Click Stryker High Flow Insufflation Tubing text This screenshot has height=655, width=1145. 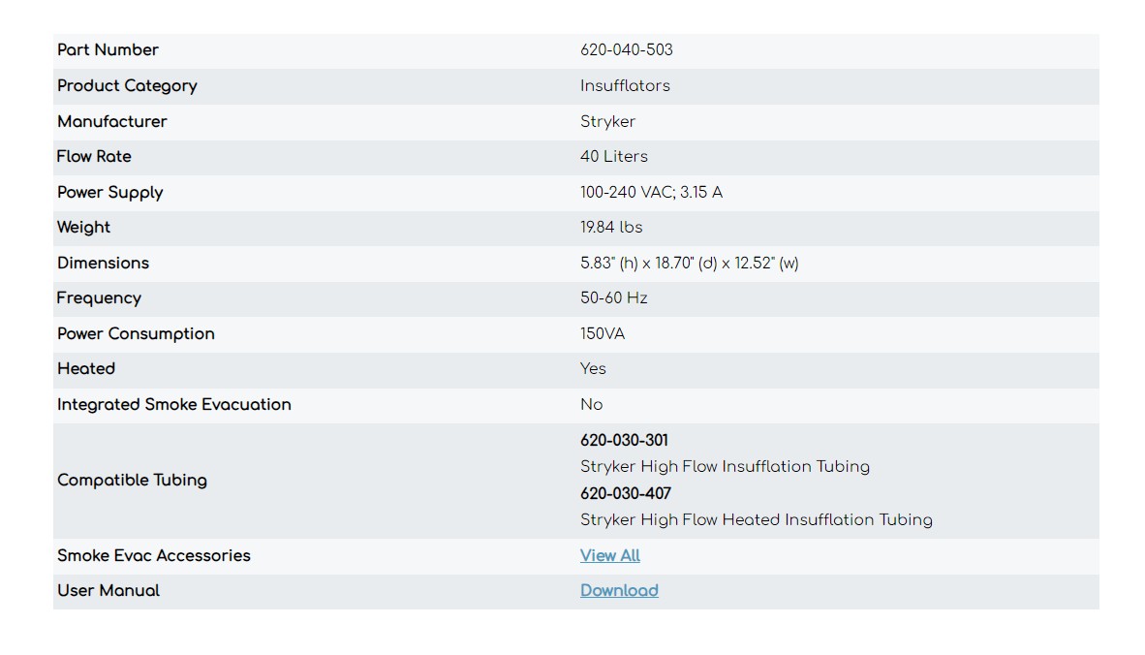726,467
